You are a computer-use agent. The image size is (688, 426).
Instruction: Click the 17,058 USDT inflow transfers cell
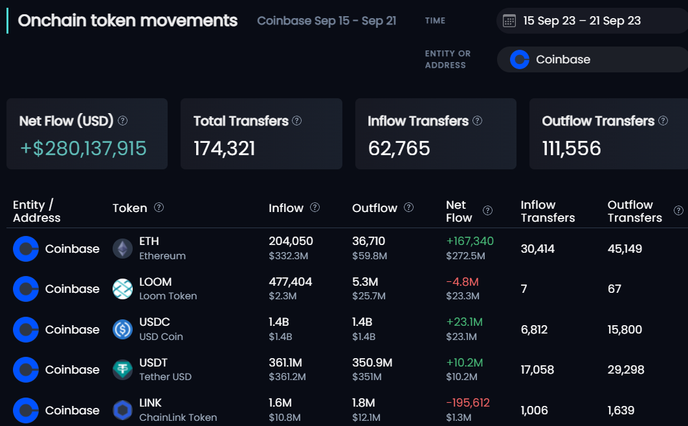(x=537, y=370)
